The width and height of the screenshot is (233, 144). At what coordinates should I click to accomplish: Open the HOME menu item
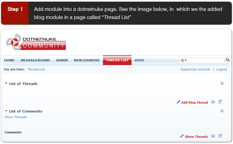tap(10, 60)
